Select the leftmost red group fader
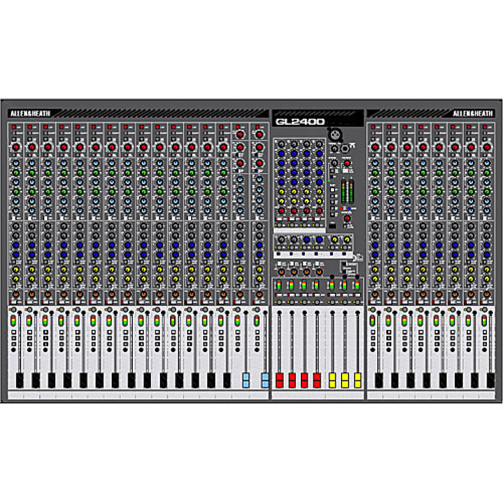 click(279, 380)
